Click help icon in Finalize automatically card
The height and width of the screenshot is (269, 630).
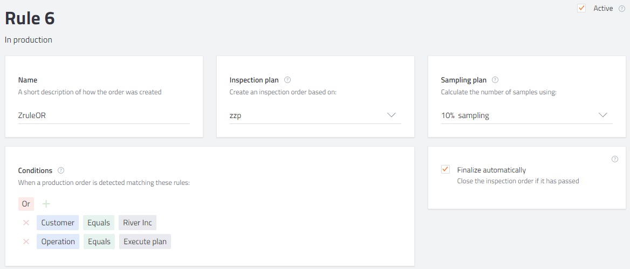(x=615, y=159)
